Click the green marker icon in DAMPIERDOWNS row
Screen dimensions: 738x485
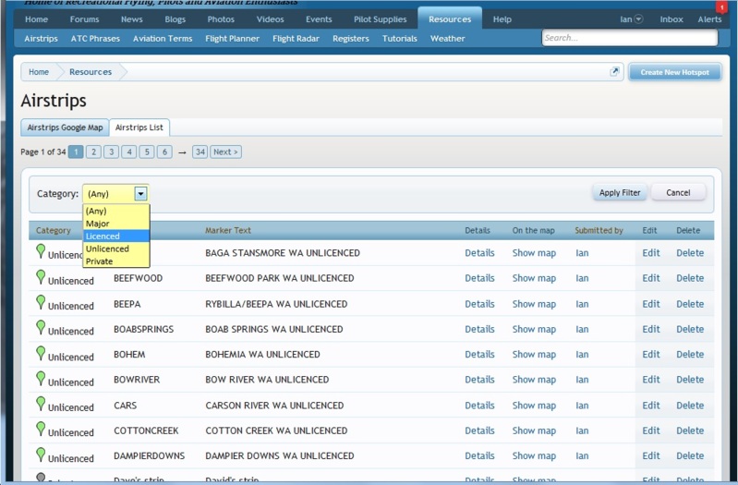pos(41,455)
